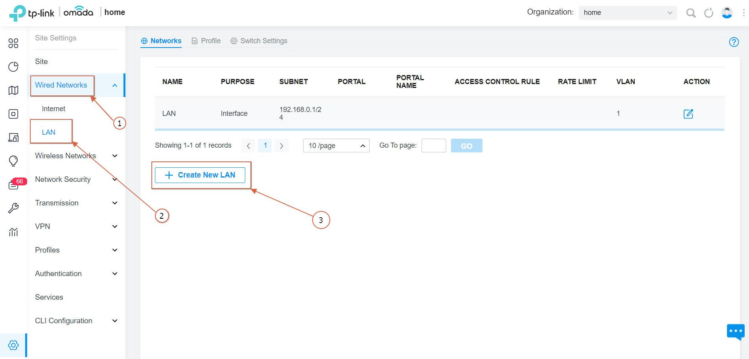
Task: Open the Tools wrench icon
Action: (x=13, y=208)
